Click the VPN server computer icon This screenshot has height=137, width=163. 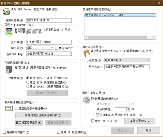coord(7,11)
